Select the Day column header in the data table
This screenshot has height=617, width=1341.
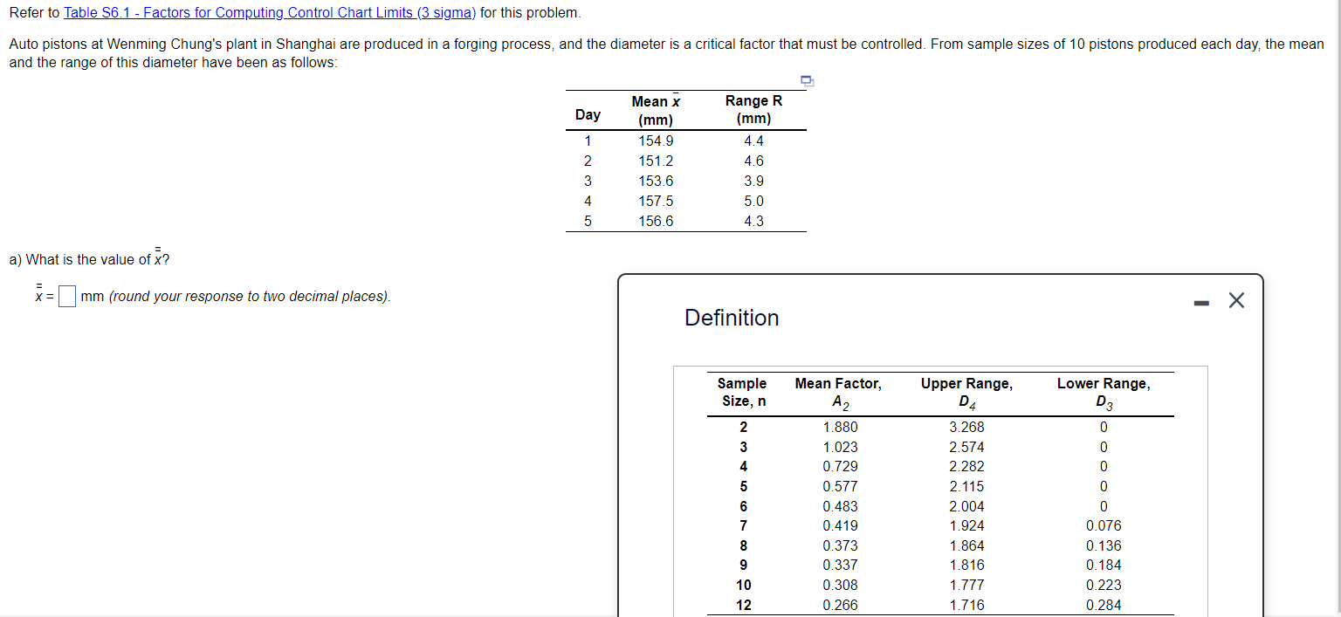(588, 114)
